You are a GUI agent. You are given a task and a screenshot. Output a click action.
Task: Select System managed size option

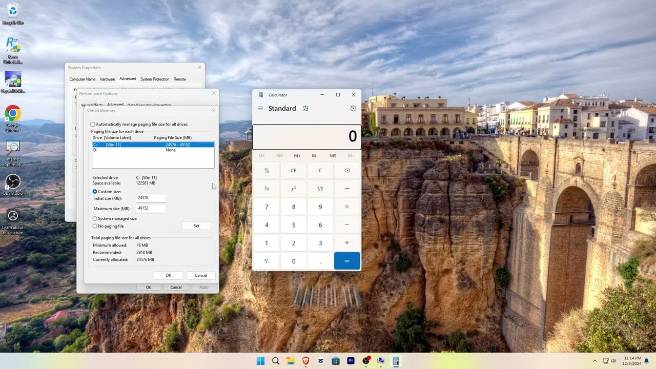coord(95,219)
